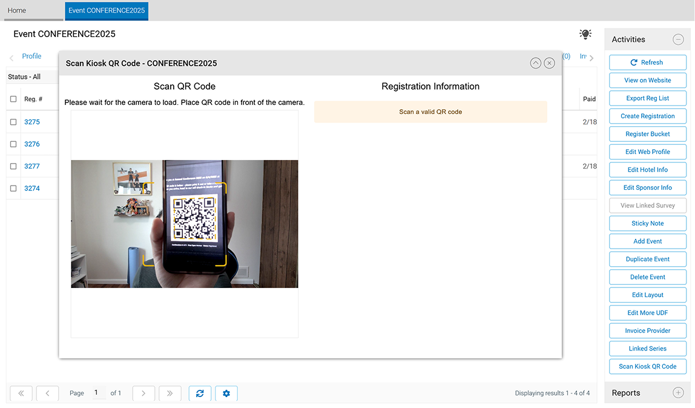Click the page number input field
Screen dimensions: 695x408
99,392
